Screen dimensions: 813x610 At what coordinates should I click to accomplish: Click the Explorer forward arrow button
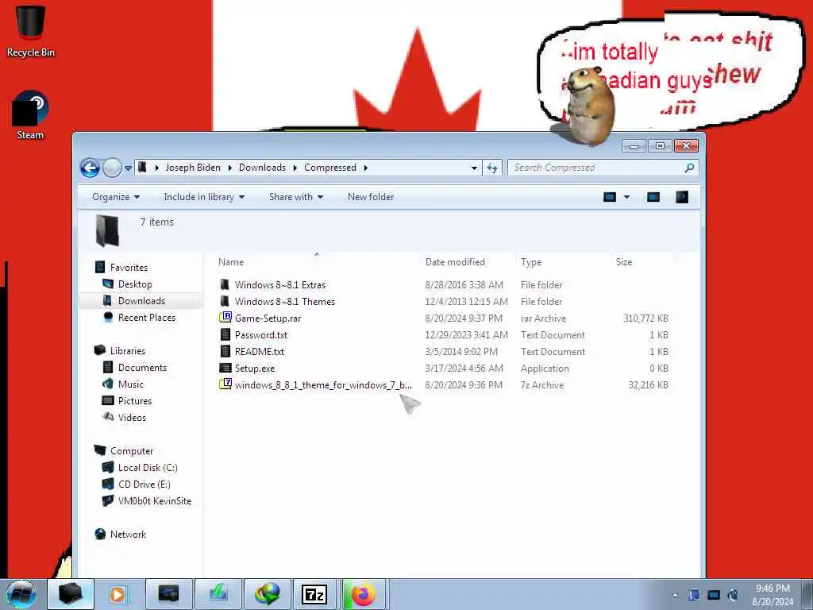tap(112, 168)
